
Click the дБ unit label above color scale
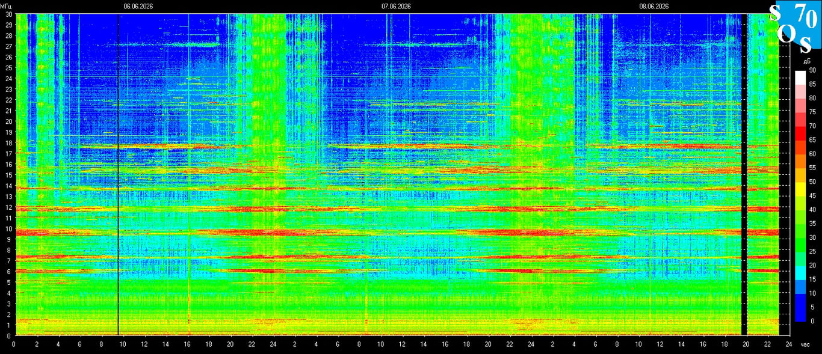(x=806, y=62)
